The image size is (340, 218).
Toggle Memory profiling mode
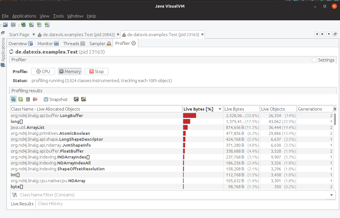point(70,71)
